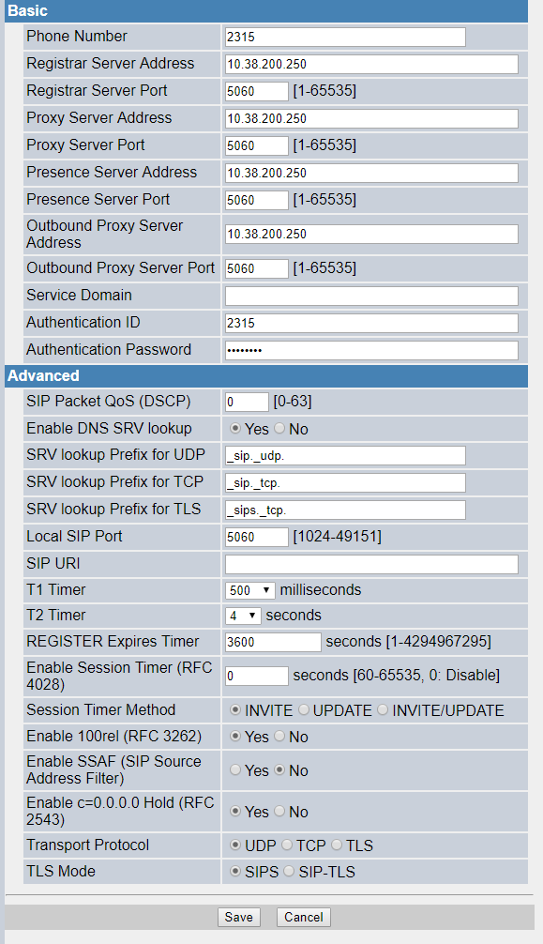Select Yes for Enable DNS SRV lookup
Image resolution: width=543 pixels, height=944 pixels.
(x=235, y=429)
